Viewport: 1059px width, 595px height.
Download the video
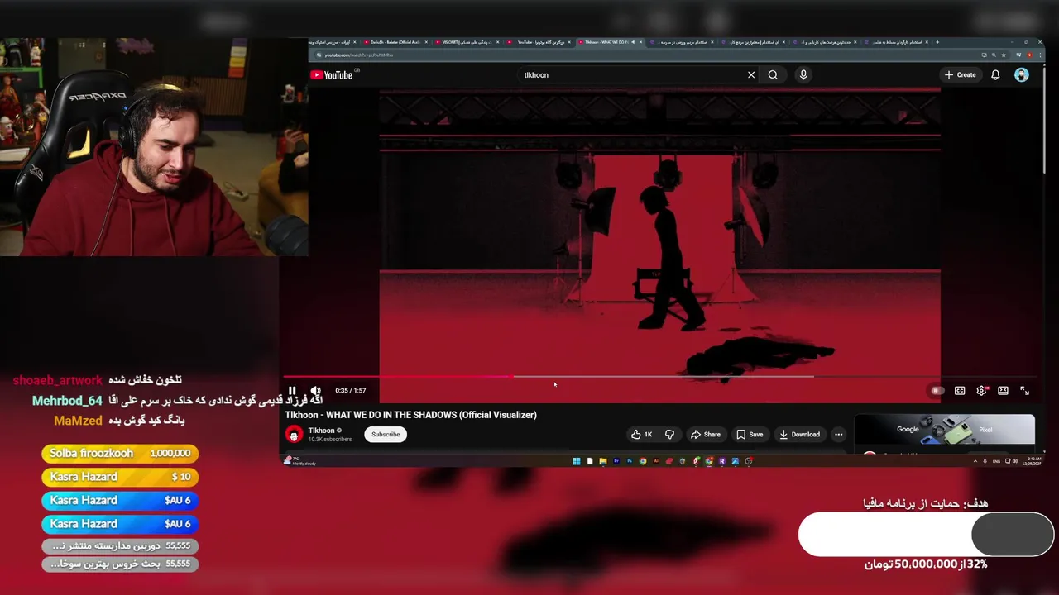coord(800,435)
